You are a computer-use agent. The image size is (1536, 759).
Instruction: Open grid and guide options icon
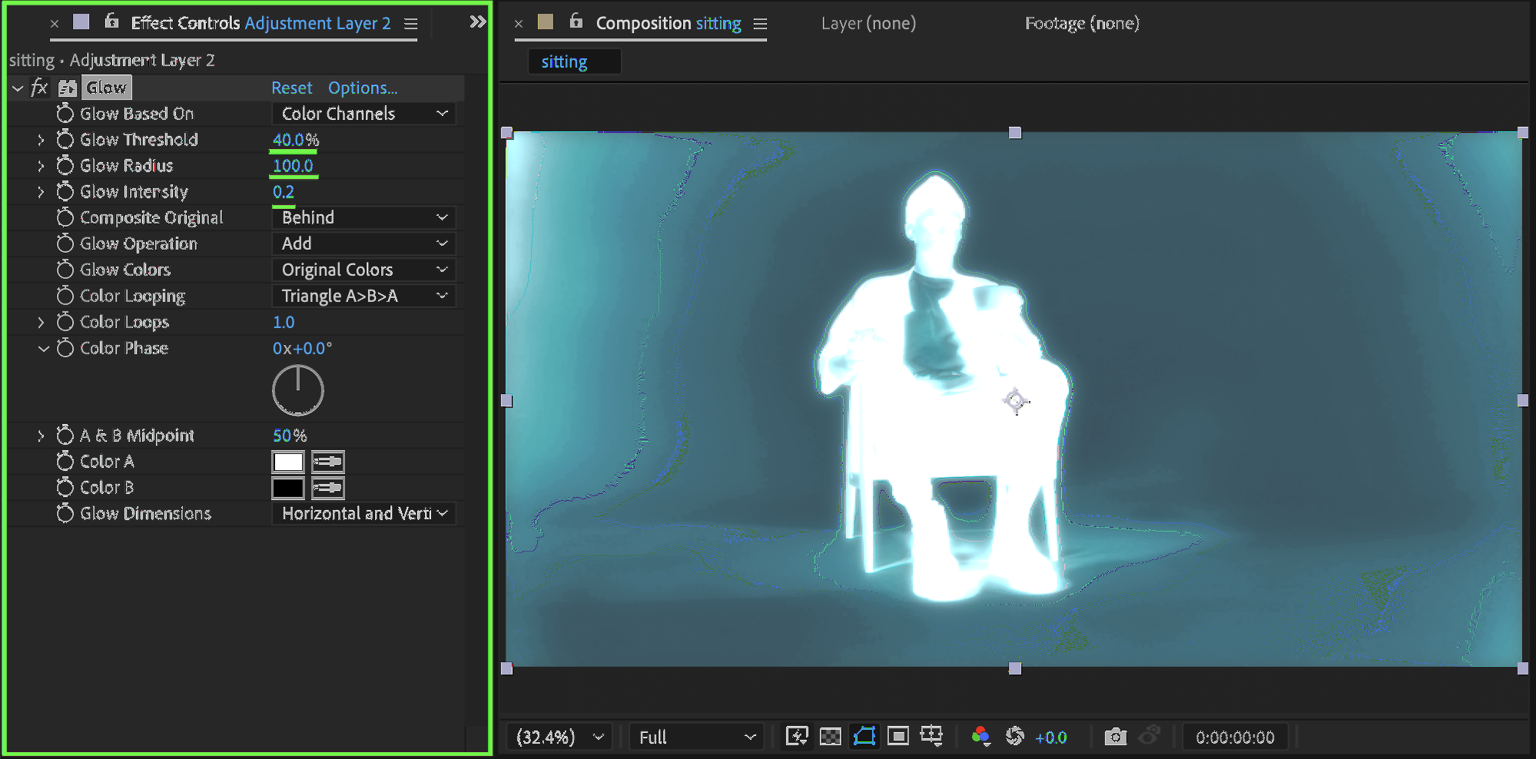coord(931,737)
